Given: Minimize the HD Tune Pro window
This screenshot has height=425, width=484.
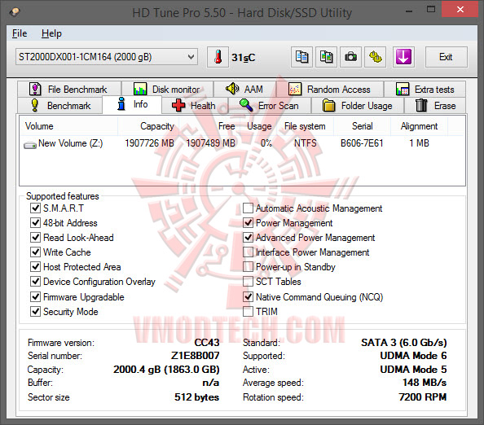Looking at the screenshot, I should click(x=409, y=11).
